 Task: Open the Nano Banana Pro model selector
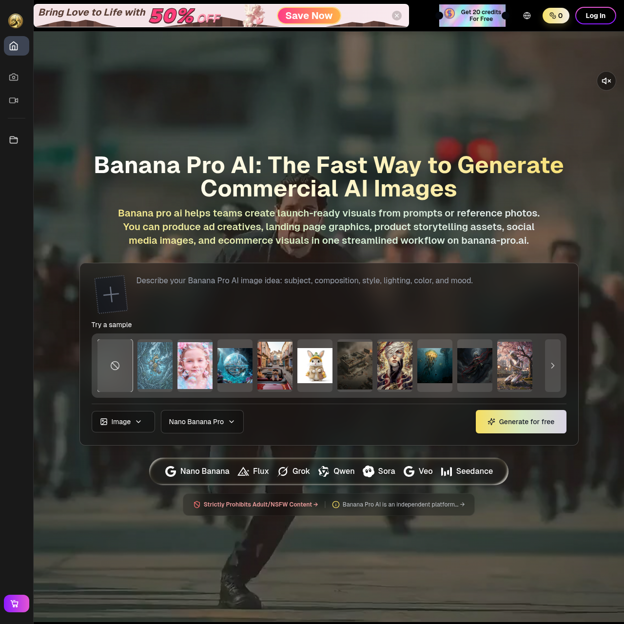(202, 422)
